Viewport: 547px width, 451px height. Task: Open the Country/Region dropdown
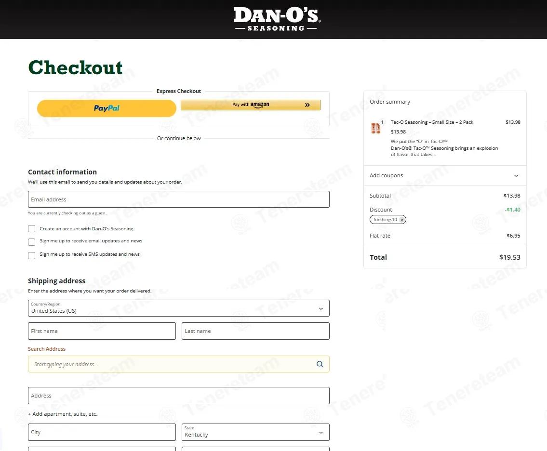pyautogui.click(x=179, y=308)
